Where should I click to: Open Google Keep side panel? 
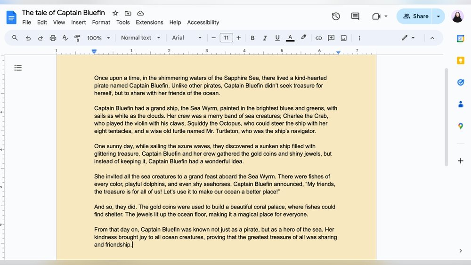(x=461, y=60)
